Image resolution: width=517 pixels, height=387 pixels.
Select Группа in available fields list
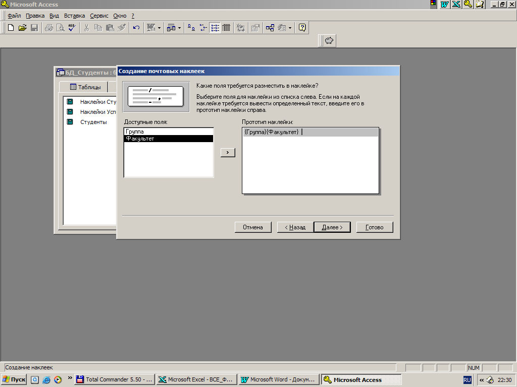(x=169, y=132)
